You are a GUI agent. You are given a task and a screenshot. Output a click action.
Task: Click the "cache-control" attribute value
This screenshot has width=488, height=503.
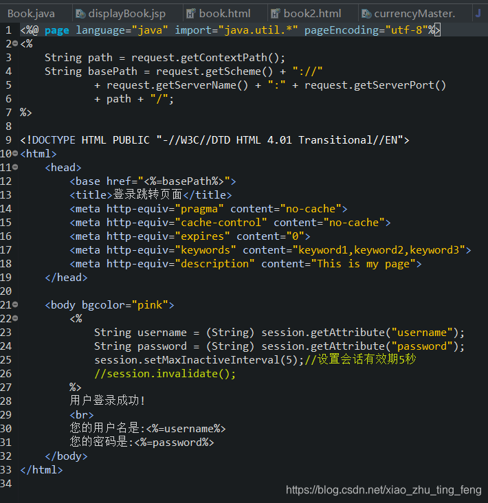coord(221,223)
